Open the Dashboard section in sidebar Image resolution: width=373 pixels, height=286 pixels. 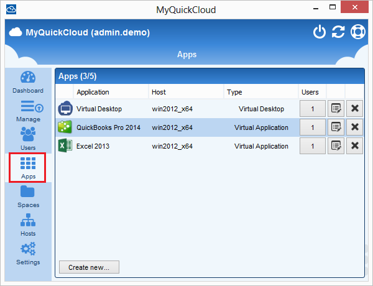coord(28,82)
